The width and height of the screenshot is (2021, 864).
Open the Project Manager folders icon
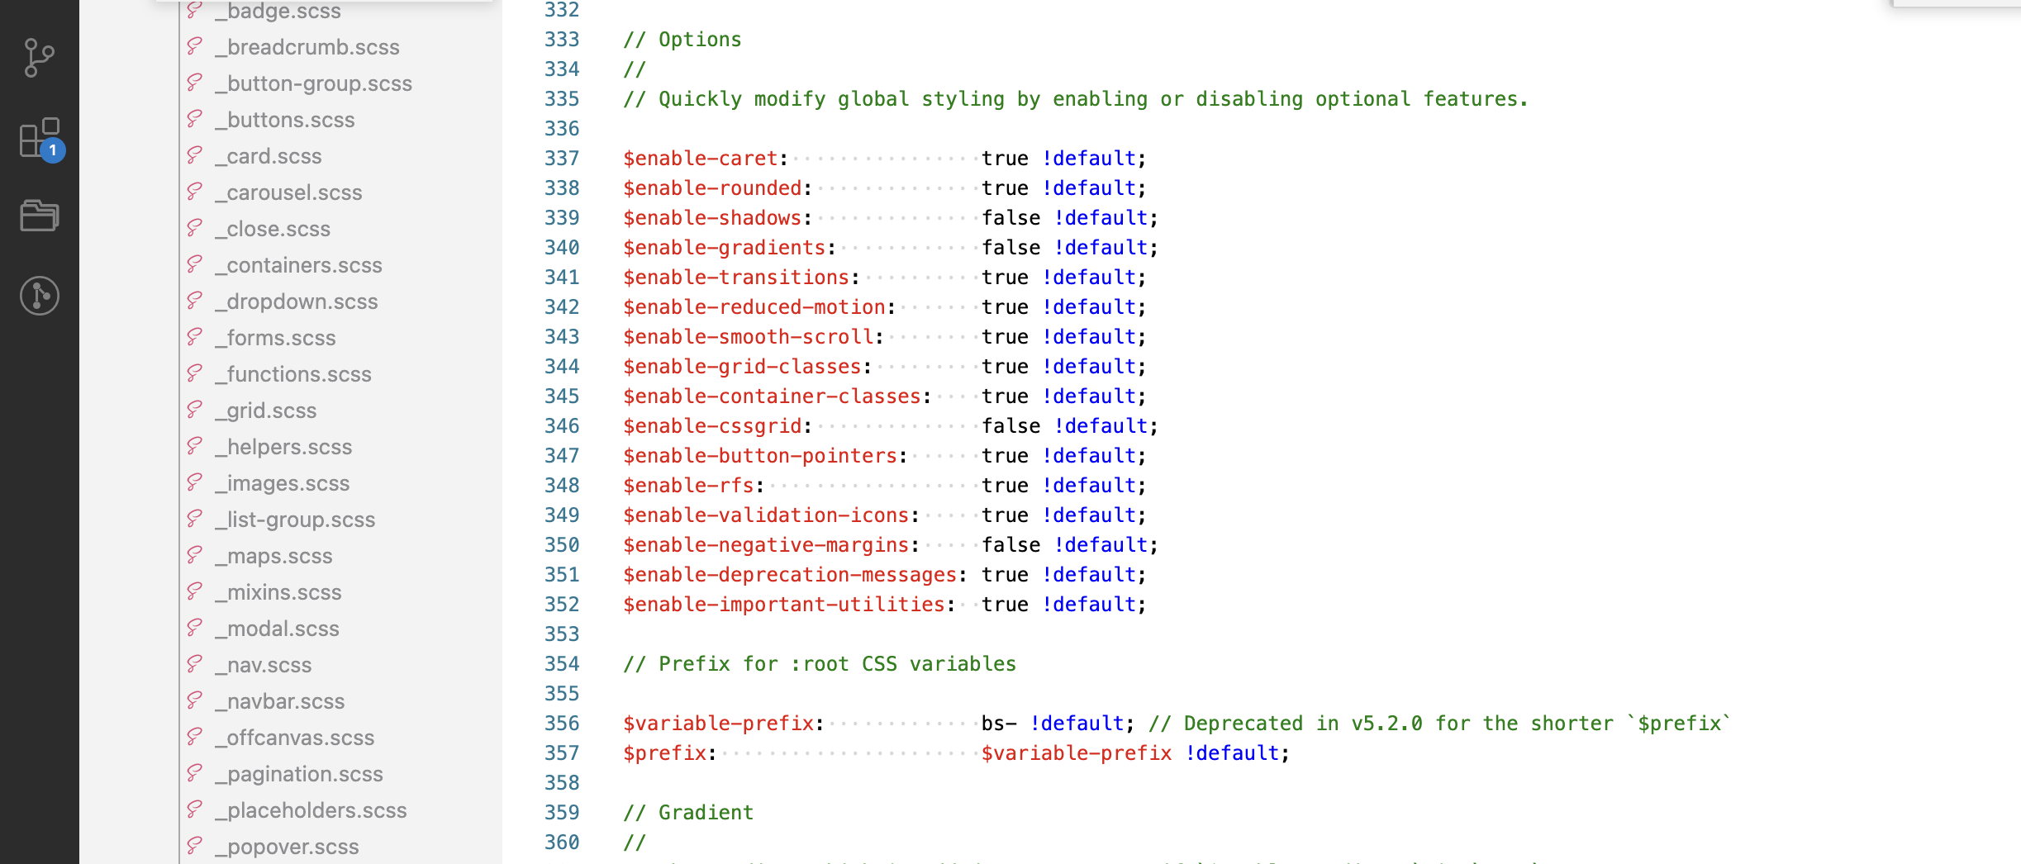pos(39,216)
